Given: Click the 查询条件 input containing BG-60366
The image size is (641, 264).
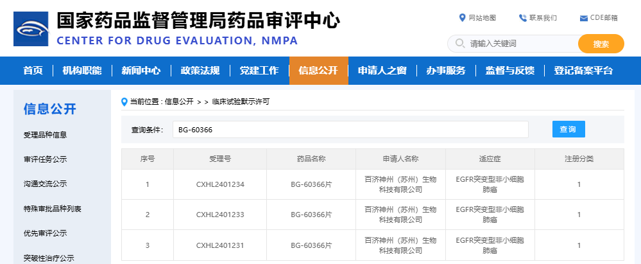Looking at the screenshot, I should [350, 129].
